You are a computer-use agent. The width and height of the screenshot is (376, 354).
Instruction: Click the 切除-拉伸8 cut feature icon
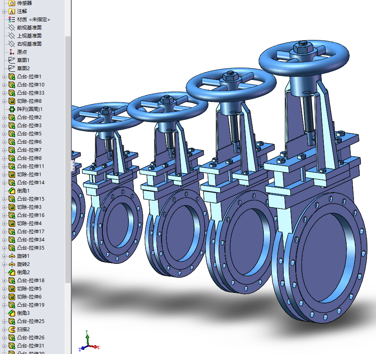point(11,101)
